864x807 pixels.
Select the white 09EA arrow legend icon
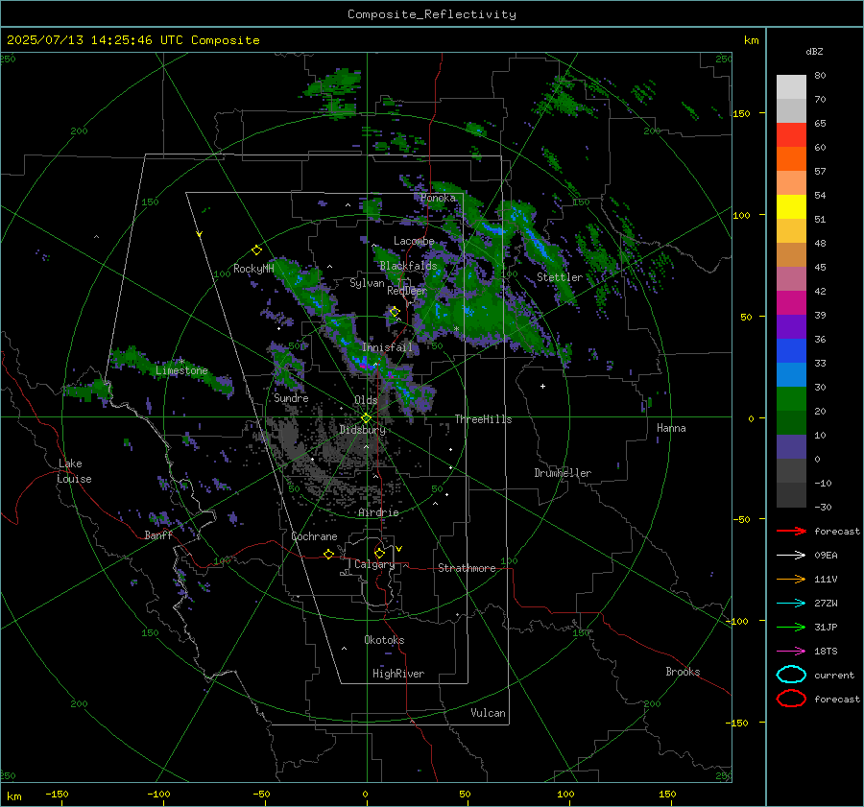coord(791,555)
